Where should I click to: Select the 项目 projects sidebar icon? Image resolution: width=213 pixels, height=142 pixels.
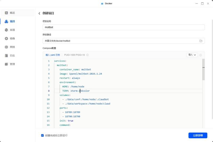click(6, 21)
